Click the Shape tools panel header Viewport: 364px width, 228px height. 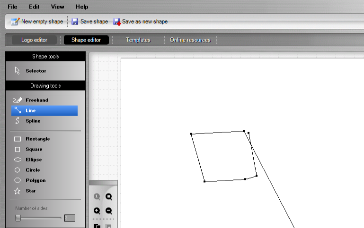pyautogui.click(x=45, y=56)
